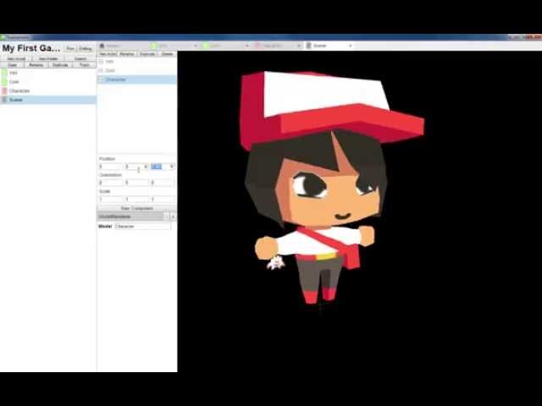
Task: Switch to the Home tab
Action: pyautogui.click(x=123, y=46)
